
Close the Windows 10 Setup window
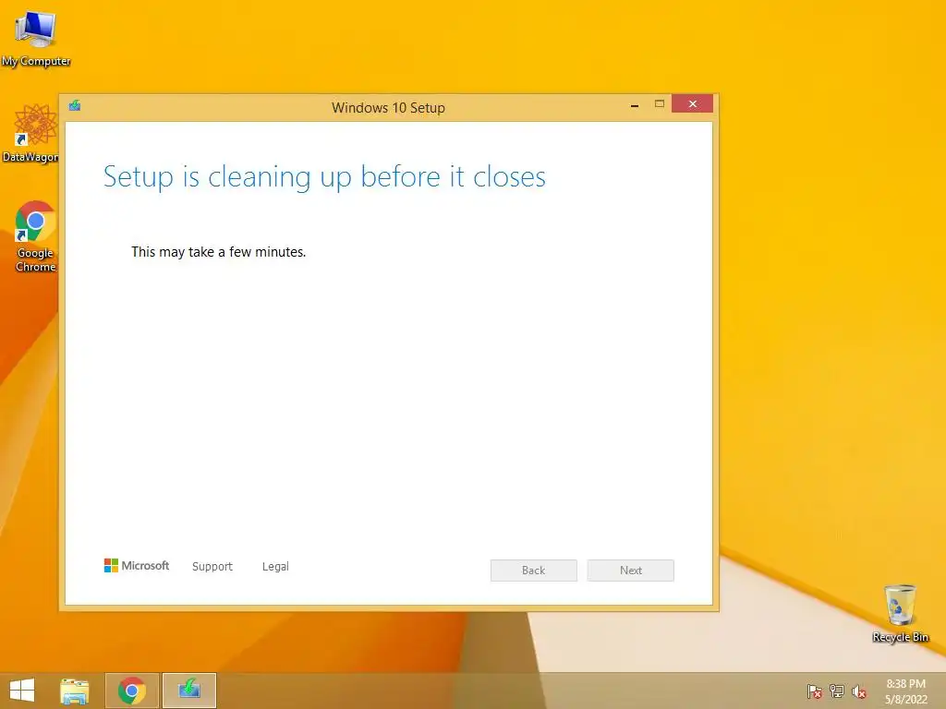click(x=693, y=103)
